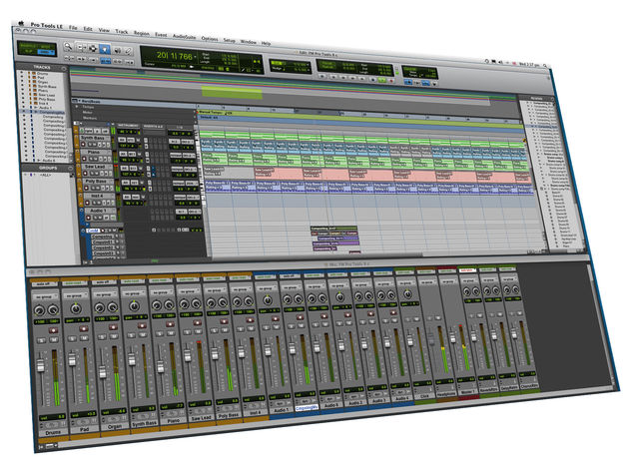Click the Organ channel volume fader
The width and height of the screenshot is (629, 471).
pyautogui.click(x=103, y=371)
